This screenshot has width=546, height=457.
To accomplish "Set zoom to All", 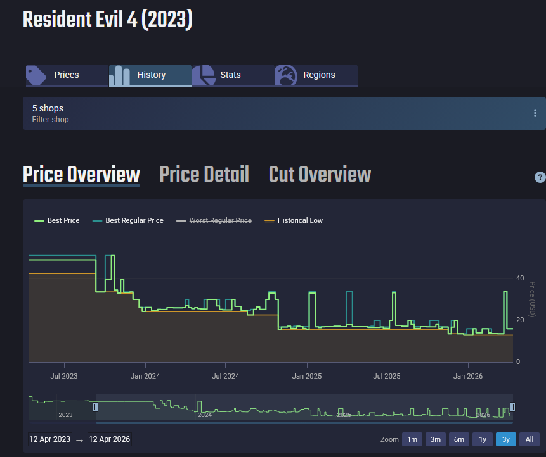I will tap(530, 439).
